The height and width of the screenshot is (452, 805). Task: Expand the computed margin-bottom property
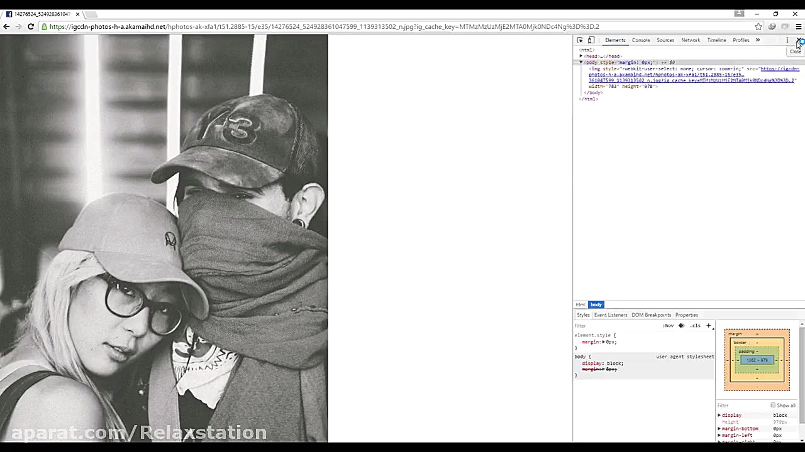pos(719,429)
